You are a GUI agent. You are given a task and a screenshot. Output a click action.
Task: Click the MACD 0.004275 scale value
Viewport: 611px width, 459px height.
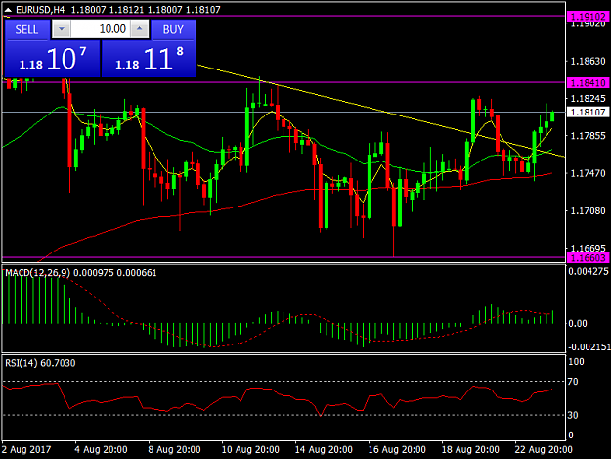click(x=589, y=271)
